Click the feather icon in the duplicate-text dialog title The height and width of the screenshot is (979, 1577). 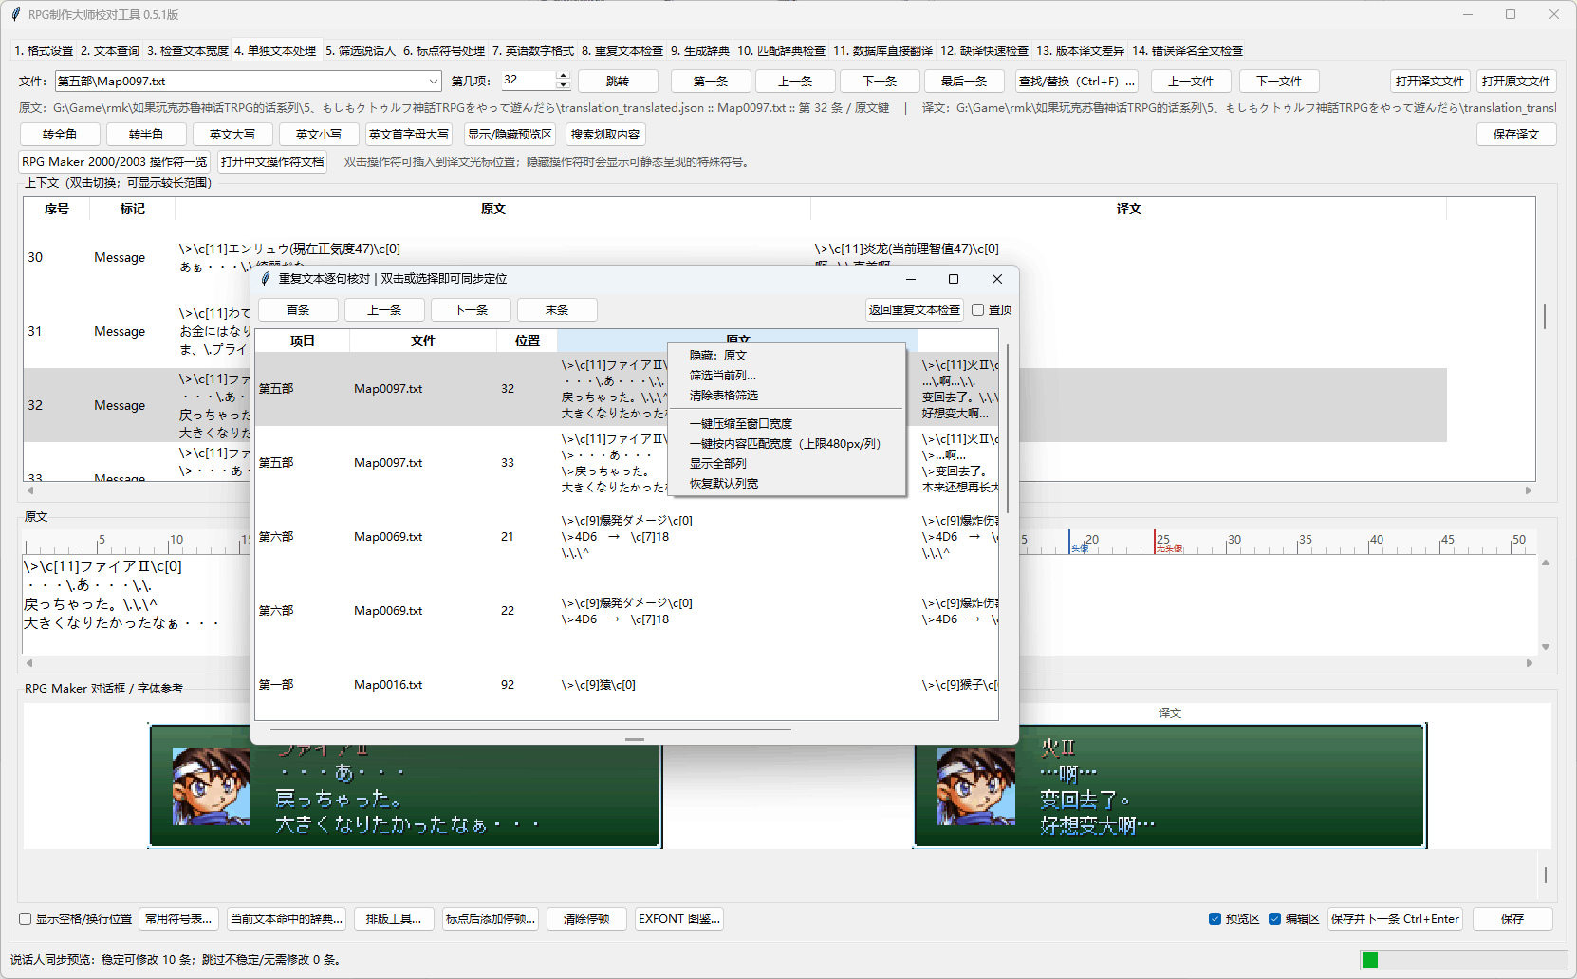click(x=267, y=279)
